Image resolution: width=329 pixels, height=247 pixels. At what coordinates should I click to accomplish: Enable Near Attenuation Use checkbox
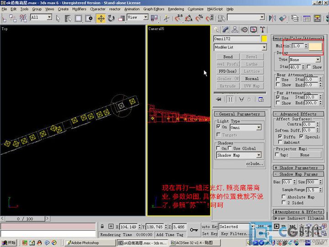(278, 80)
